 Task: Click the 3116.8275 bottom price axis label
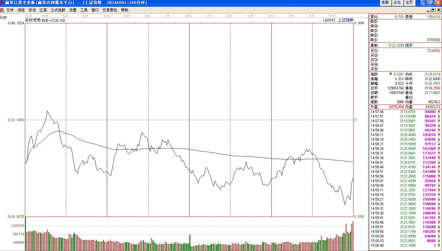click(16, 217)
